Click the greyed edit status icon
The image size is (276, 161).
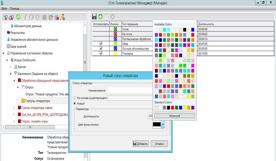pos(106,17)
